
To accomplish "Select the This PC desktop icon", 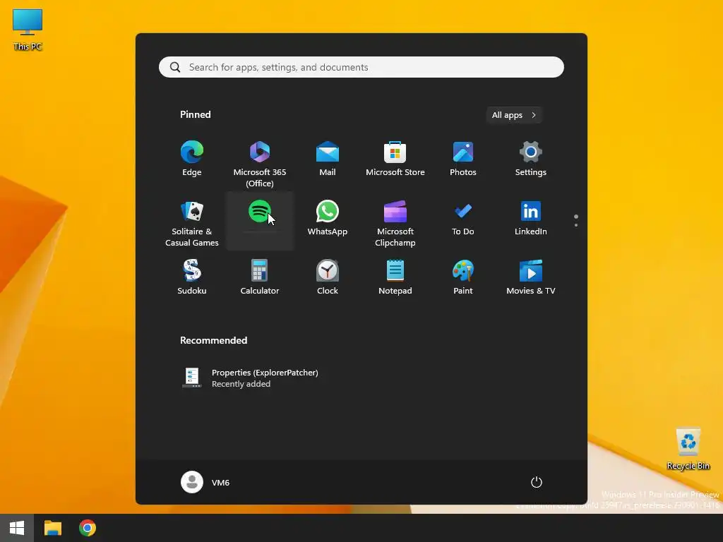I will click(28, 30).
